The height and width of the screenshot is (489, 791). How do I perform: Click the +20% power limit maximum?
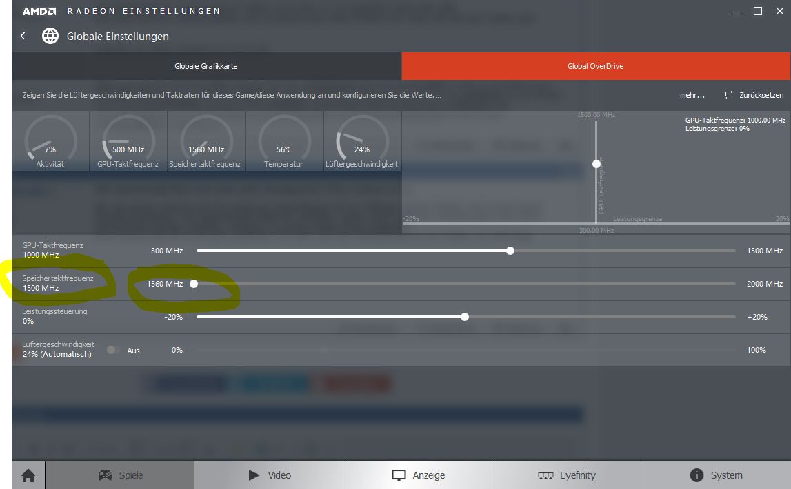[x=757, y=317]
